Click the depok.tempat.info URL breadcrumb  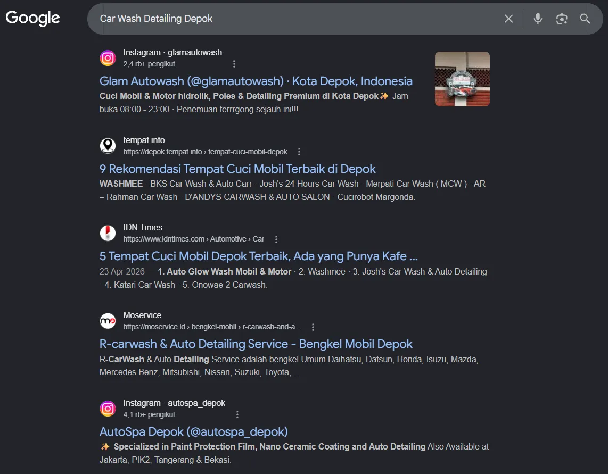[205, 152]
